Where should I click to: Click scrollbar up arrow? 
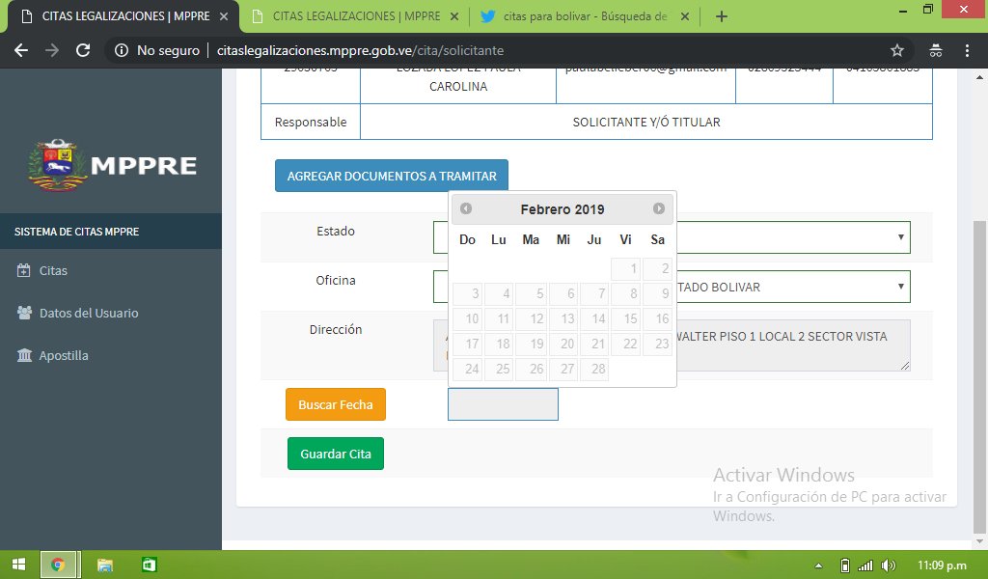click(979, 77)
